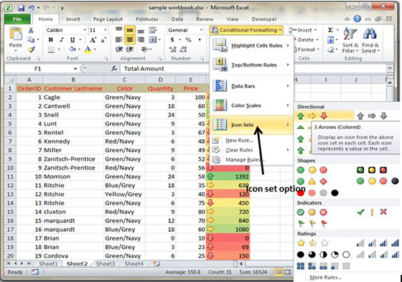Choose the 3 Arrows (Colored) icon set
The height and width of the screenshot is (282, 402).
pos(312,116)
